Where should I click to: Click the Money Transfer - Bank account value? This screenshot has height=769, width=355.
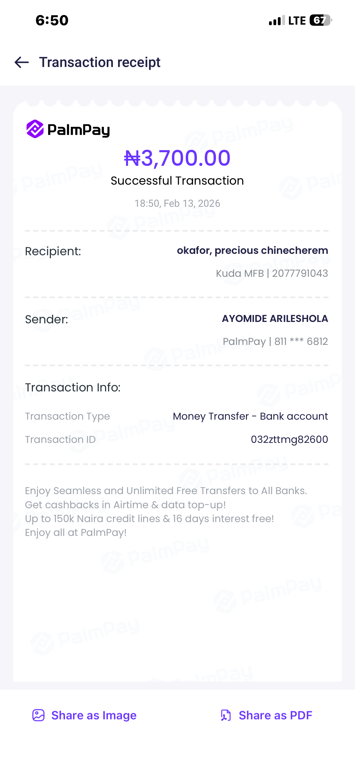[250, 416]
